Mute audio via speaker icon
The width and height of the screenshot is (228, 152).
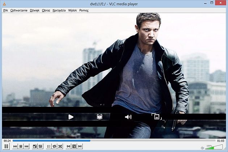[202, 148]
